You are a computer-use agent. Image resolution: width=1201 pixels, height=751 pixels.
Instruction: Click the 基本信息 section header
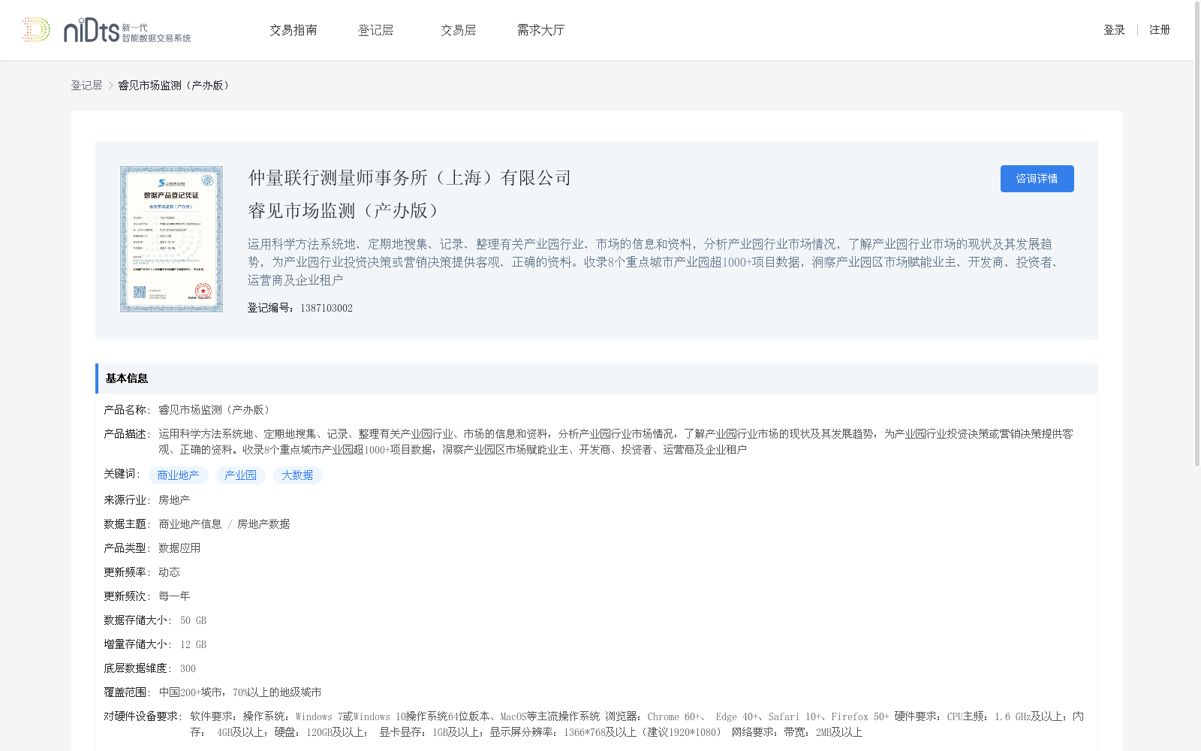(597, 379)
